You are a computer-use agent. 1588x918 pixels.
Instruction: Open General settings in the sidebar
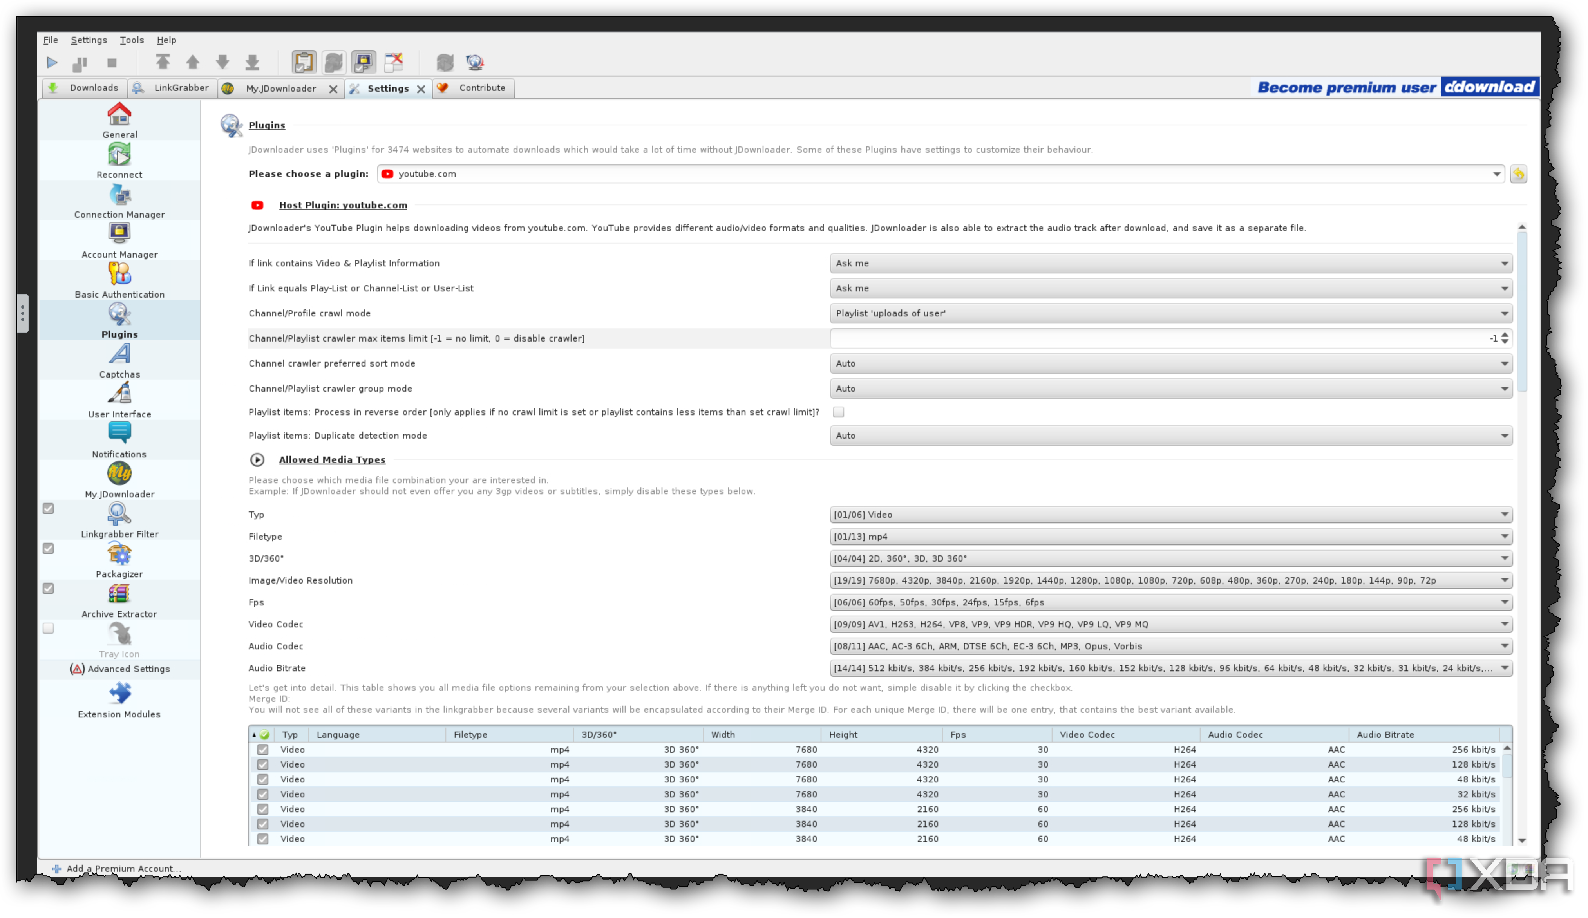(119, 120)
